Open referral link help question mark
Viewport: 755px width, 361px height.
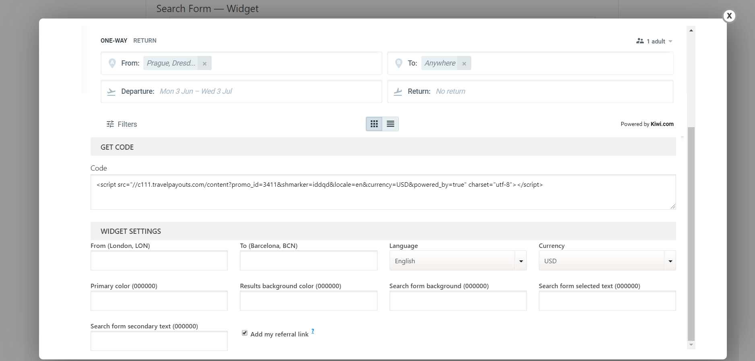pyautogui.click(x=313, y=331)
